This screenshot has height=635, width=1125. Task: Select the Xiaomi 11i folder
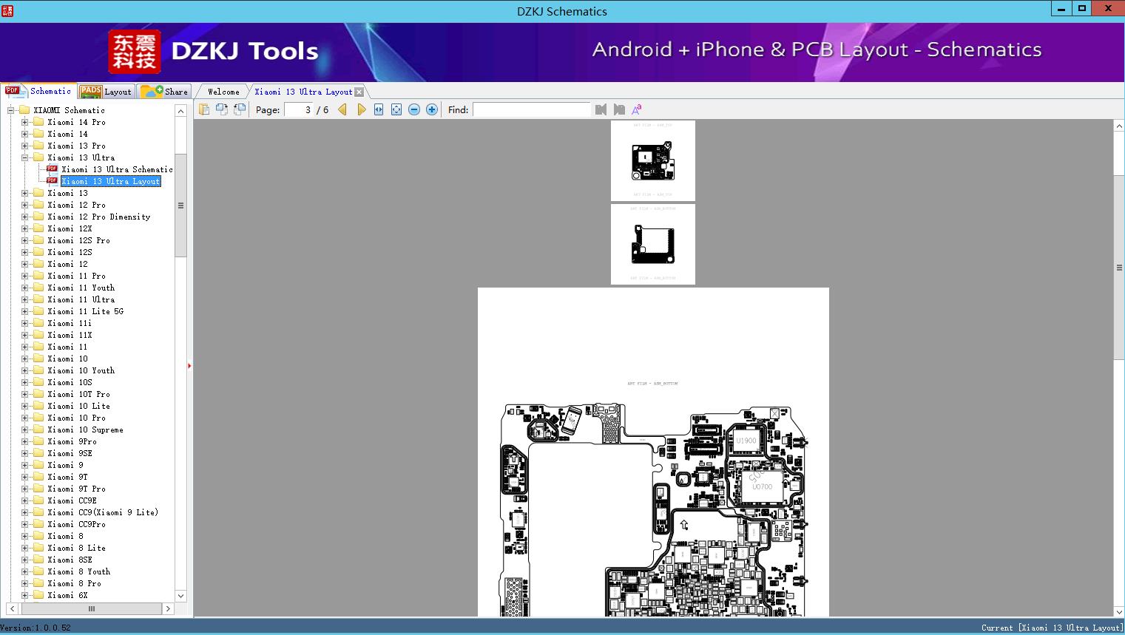(x=70, y=323)
